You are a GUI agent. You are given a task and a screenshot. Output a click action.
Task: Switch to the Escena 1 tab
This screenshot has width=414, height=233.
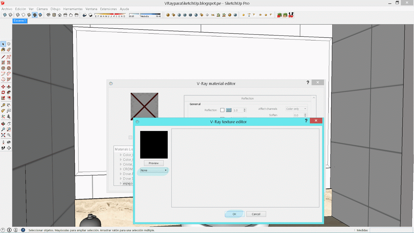click(x=20, y=21)
